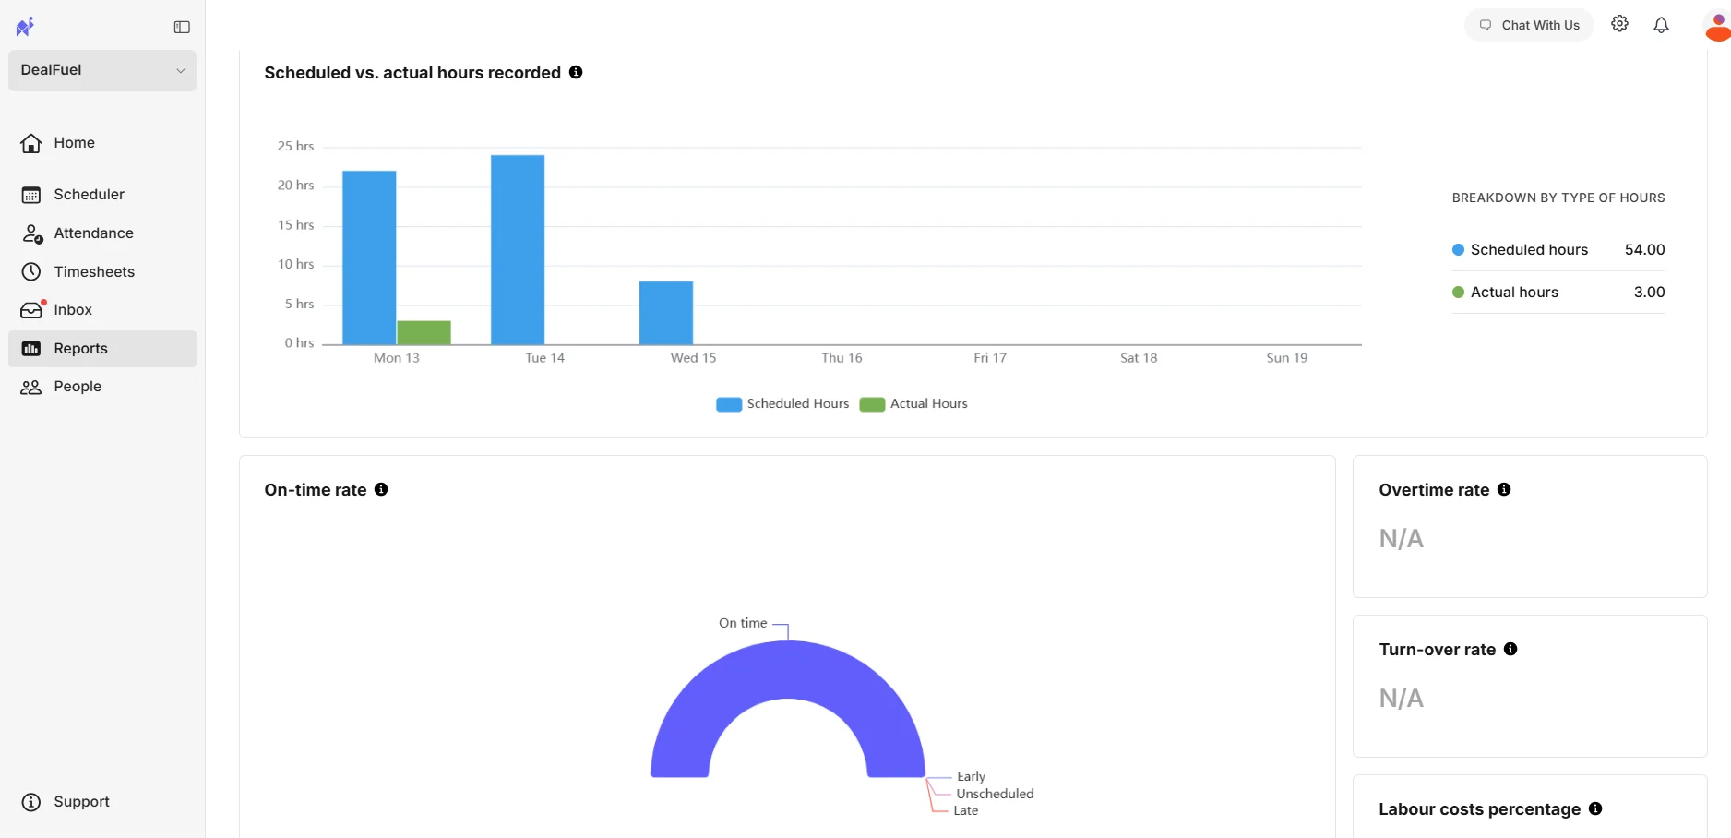Screen dimensions: 1731x838
Task: Click green dot beside Actual hours breakdown
Action: tap(1459, 293)
